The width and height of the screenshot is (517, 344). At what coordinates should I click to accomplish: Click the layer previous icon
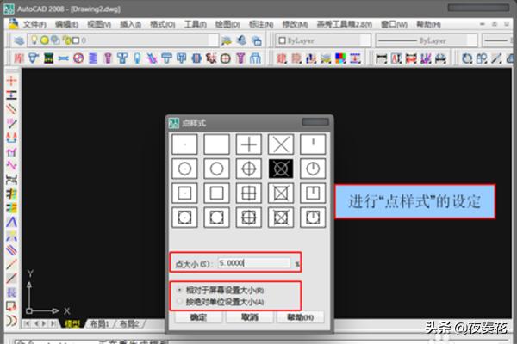tap(241, 40)
